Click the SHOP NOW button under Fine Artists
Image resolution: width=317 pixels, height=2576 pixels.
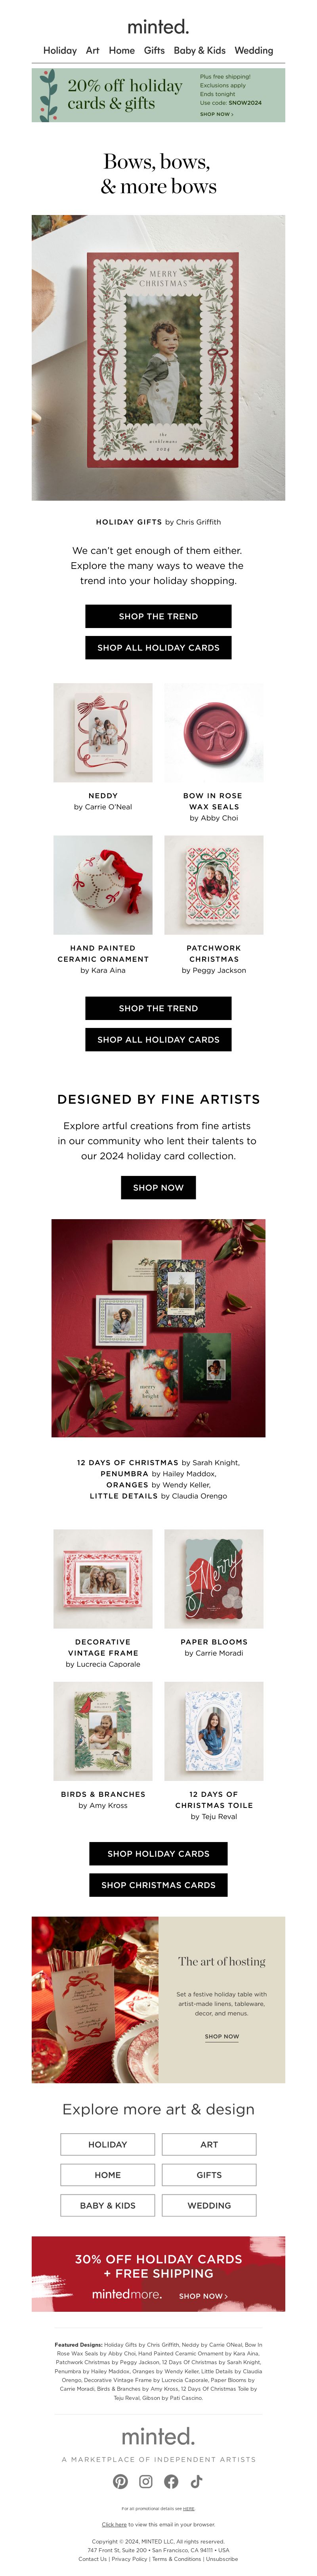point(158,1187)
